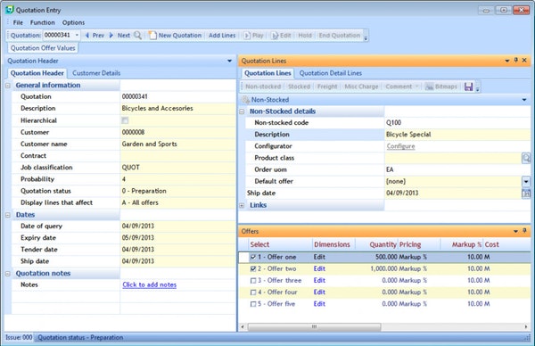Image resolution: width=535 pixels, height=346 pixels.
Task: Pin the Quotation Lines panel
Action: (x=516, y=61)
